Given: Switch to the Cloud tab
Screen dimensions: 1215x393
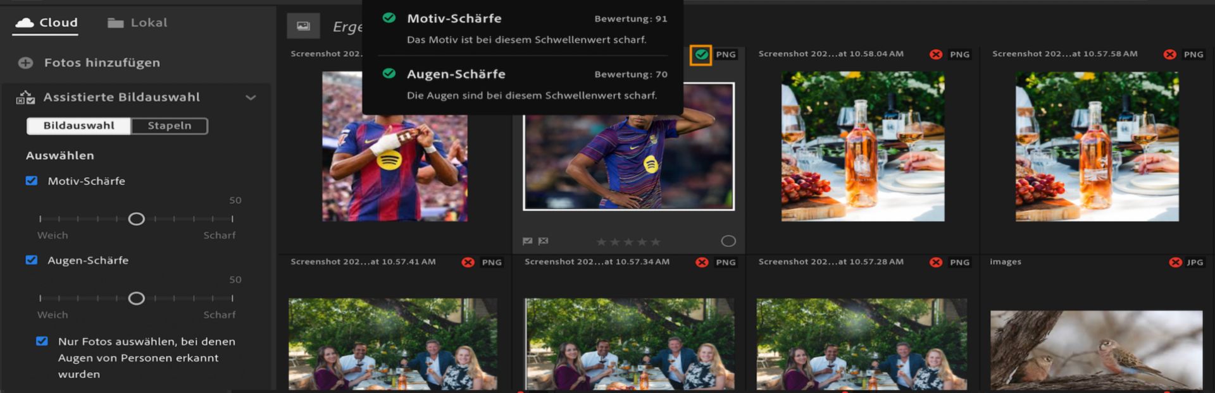Looking at the screenshot, I should [46, 23].
